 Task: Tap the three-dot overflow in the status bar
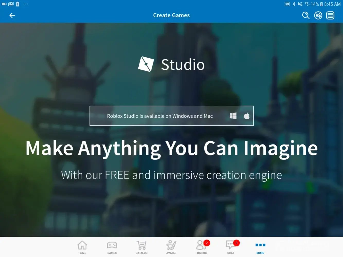26,4
